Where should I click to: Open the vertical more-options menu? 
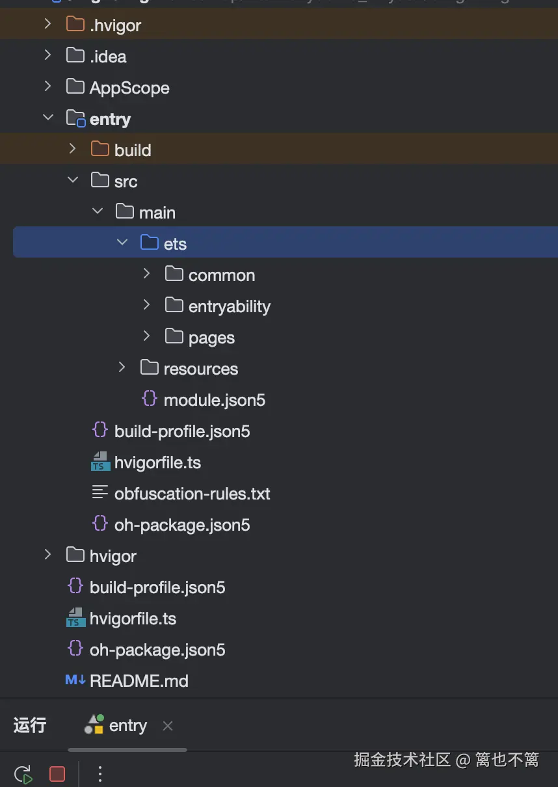pyautogui.click(x=100, y=774)
